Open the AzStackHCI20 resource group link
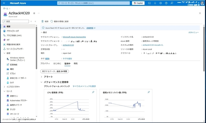The height and width of the screenshot is (123, 206). [68, 45]
